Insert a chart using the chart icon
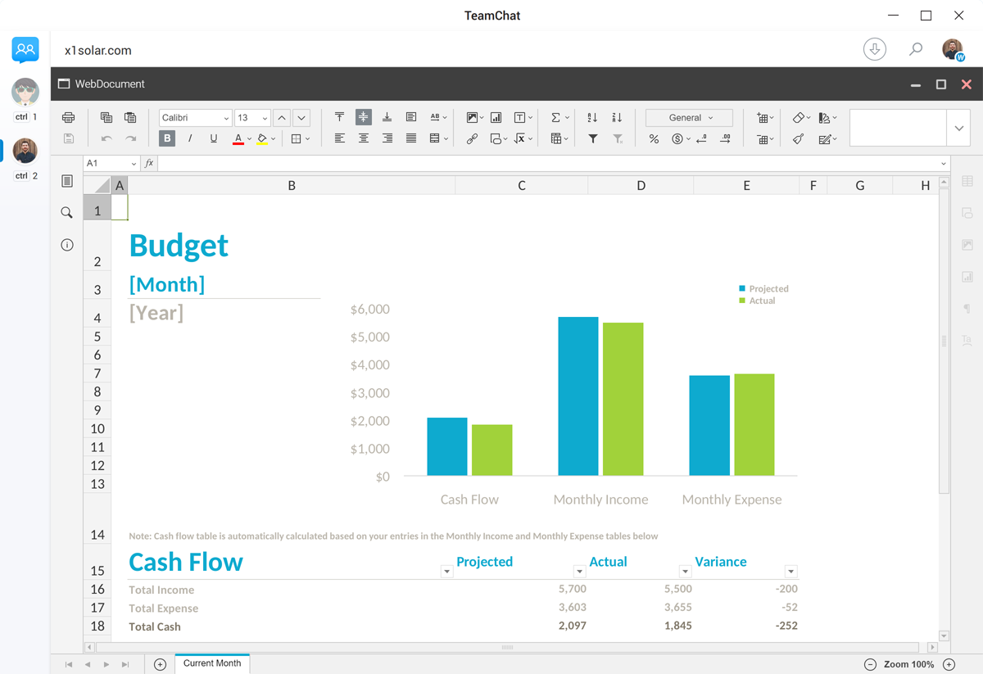This screenshot has width=983, height=674. 496,118
